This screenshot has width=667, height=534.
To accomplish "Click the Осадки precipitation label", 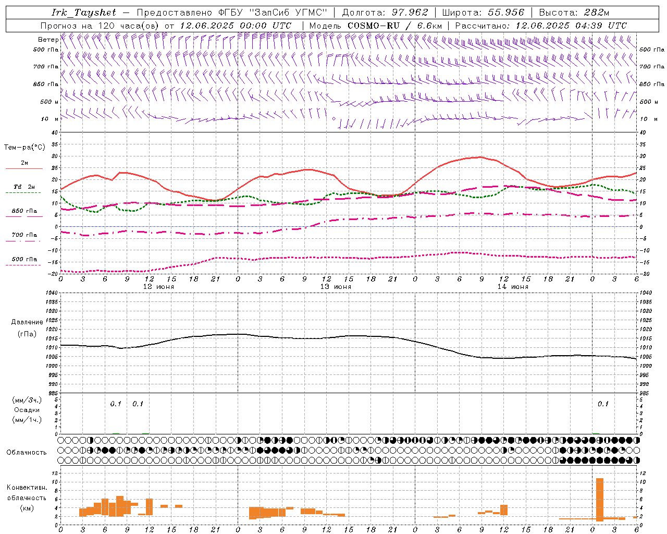I will (27, 410).
